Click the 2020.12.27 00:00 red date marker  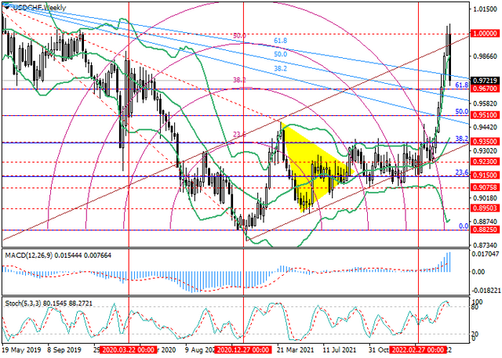[243, 349]
